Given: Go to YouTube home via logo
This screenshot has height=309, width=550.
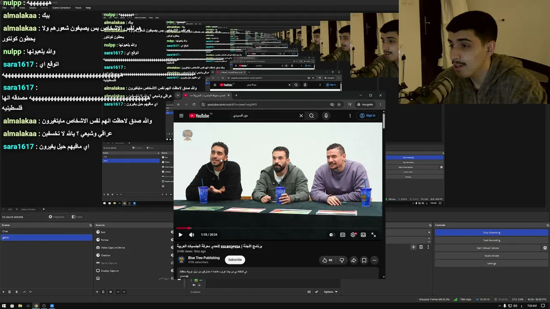Looking at the screenshot, I should coord(199,115).
